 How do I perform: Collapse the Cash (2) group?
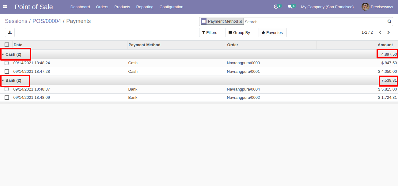(x=11, y=54)
